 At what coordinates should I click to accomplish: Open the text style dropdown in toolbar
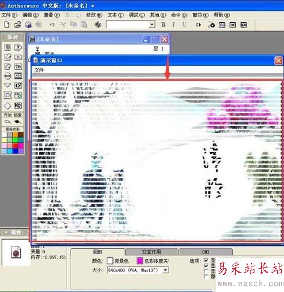tap(152, 24)
